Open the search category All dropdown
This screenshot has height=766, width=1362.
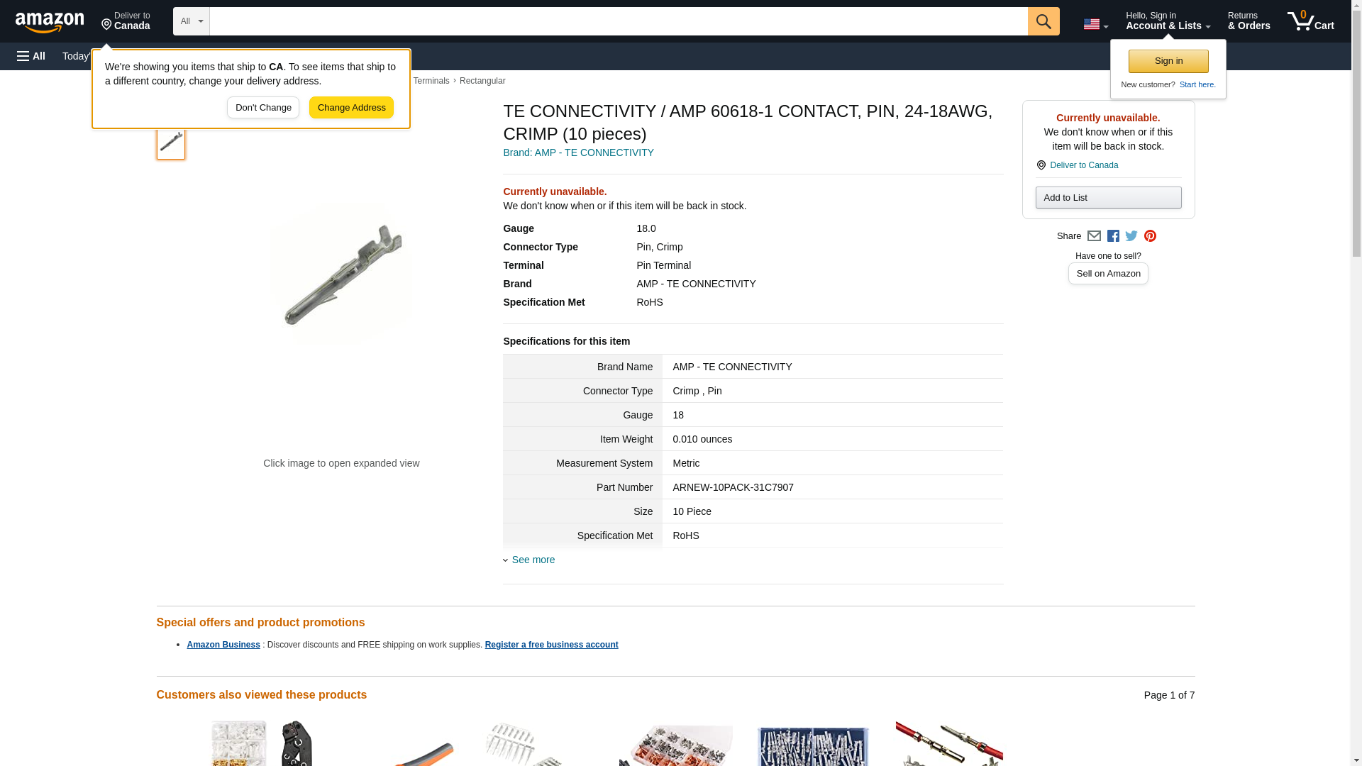(192, 21)
